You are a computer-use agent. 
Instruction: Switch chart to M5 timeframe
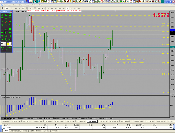(52, 8)
